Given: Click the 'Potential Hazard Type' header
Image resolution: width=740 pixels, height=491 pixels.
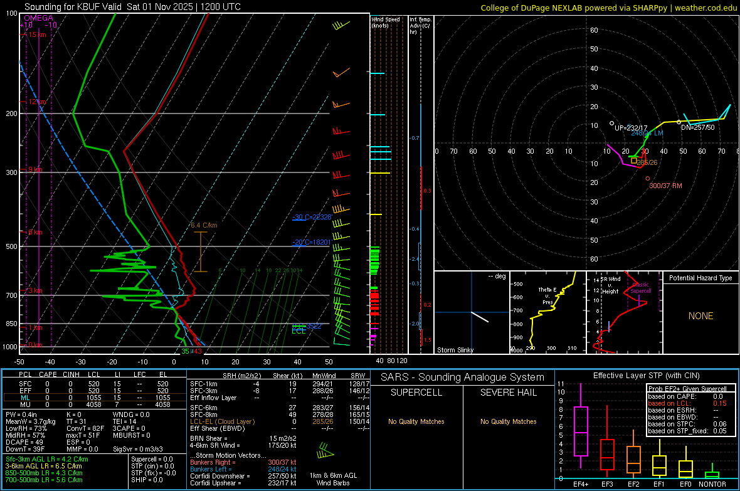Looking at the screenshot, I should pos(700,278).
